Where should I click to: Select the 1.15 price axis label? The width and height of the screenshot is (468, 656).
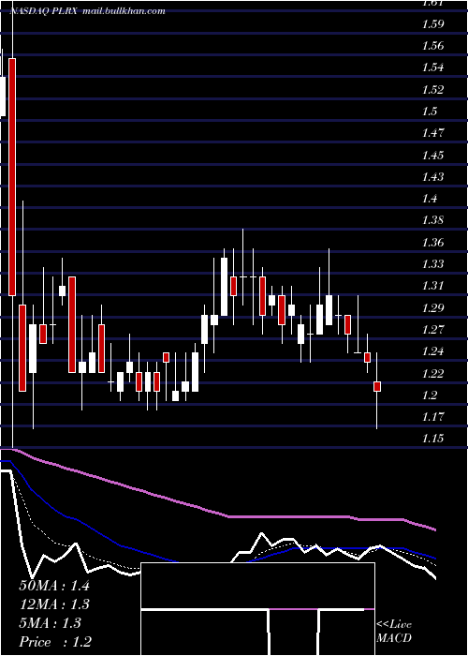pyautogui.click(x=432, y=439)
